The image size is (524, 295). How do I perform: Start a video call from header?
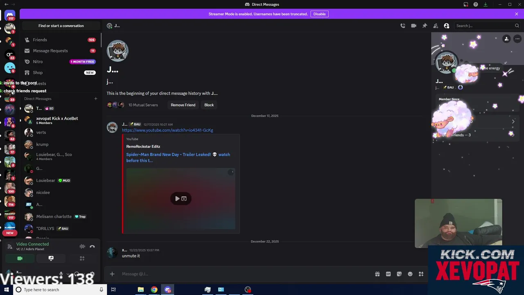pos(414,26)
